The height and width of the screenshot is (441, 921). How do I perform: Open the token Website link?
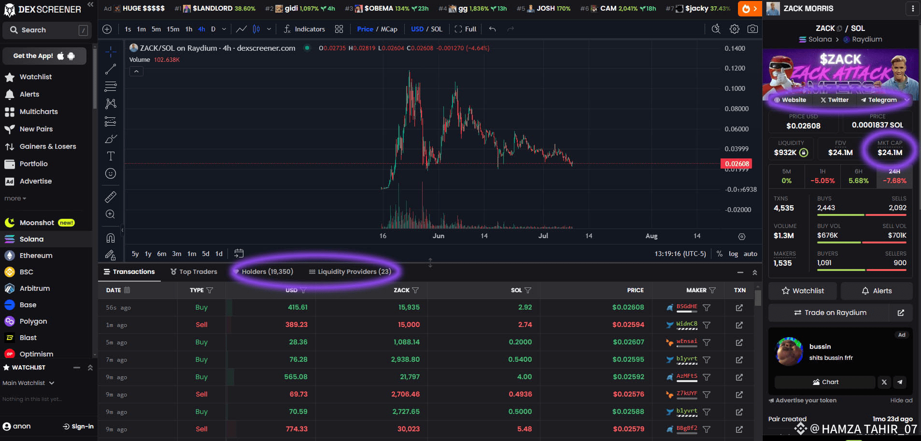pos(790,100)
